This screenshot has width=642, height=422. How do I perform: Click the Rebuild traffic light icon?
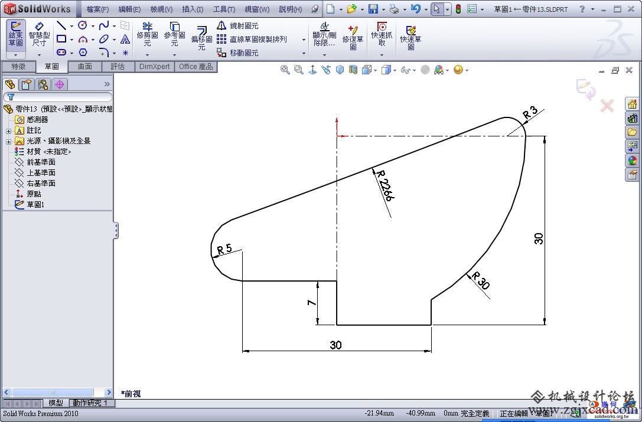click(x=458, y=9)
